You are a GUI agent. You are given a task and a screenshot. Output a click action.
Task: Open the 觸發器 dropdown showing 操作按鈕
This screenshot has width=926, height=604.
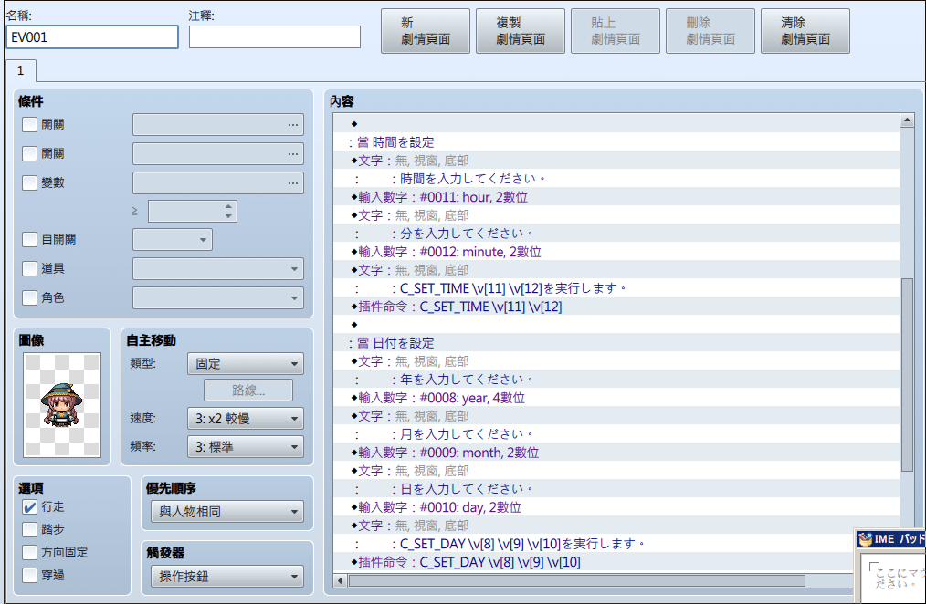(x=227, y=577)
